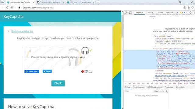Click the messages count badge in DevTools
Image resolution: width=195 pixels, height=109 pixels.
(x=185, y=13)
